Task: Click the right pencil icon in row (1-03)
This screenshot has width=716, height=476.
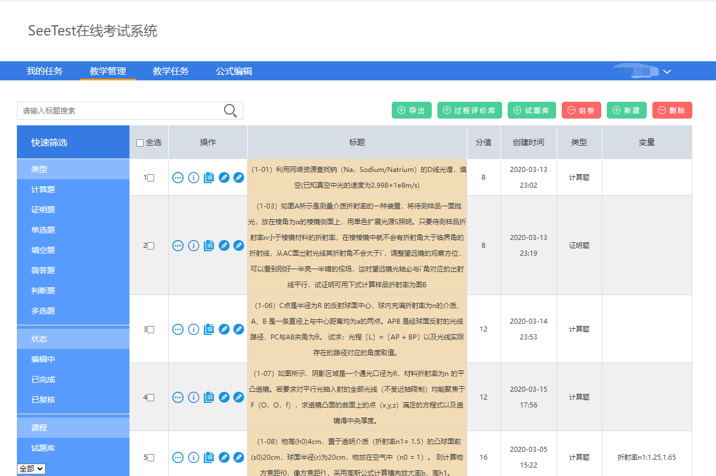Action: [239, 246]
